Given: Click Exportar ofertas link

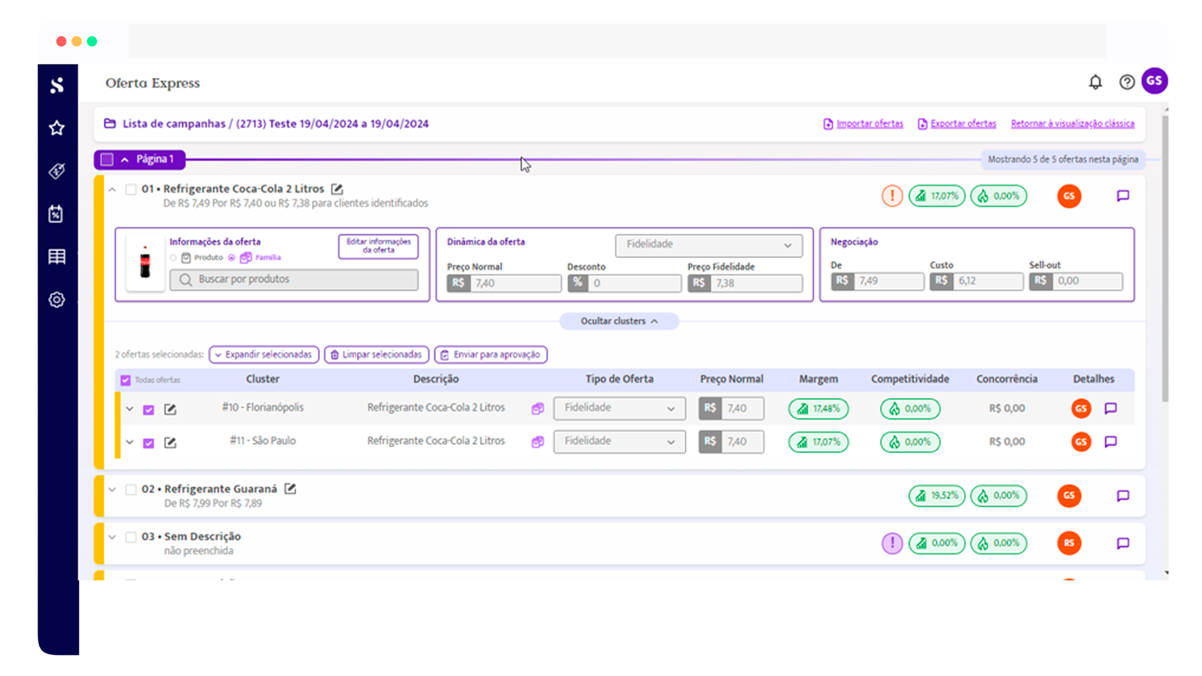Looking at the screenshot, I should tap(963, 123).
